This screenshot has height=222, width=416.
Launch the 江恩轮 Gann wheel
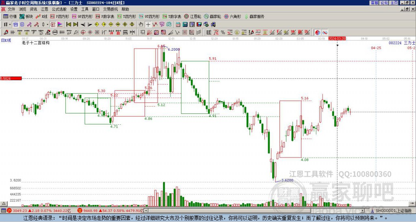[x=193, y=16]
